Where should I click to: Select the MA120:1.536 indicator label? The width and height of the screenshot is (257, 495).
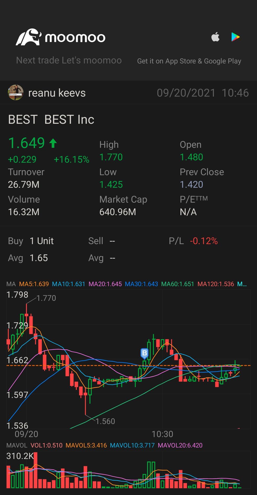[216, 284]
